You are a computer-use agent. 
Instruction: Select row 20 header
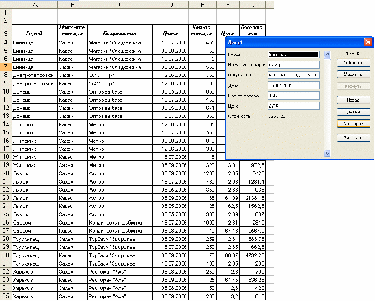coord(5,173)
